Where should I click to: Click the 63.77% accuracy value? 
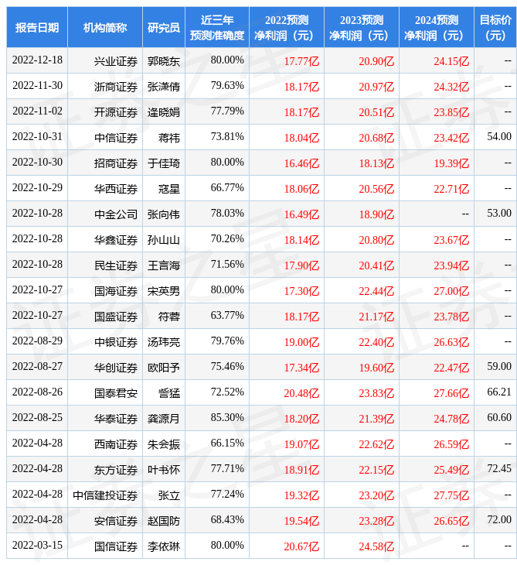(227, 315)
